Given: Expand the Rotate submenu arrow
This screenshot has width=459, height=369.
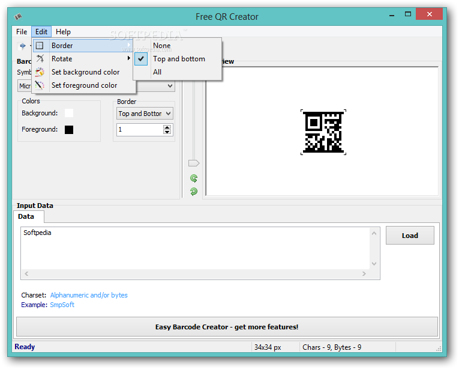Looking at the screenshot, I should pyautogui.click(x=128, y=58).
